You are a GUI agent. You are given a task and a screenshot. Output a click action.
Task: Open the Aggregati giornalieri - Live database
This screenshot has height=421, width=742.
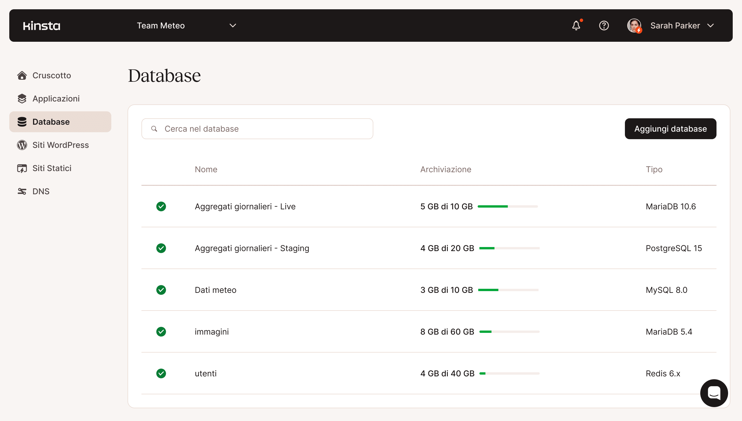tap(245, 206)
